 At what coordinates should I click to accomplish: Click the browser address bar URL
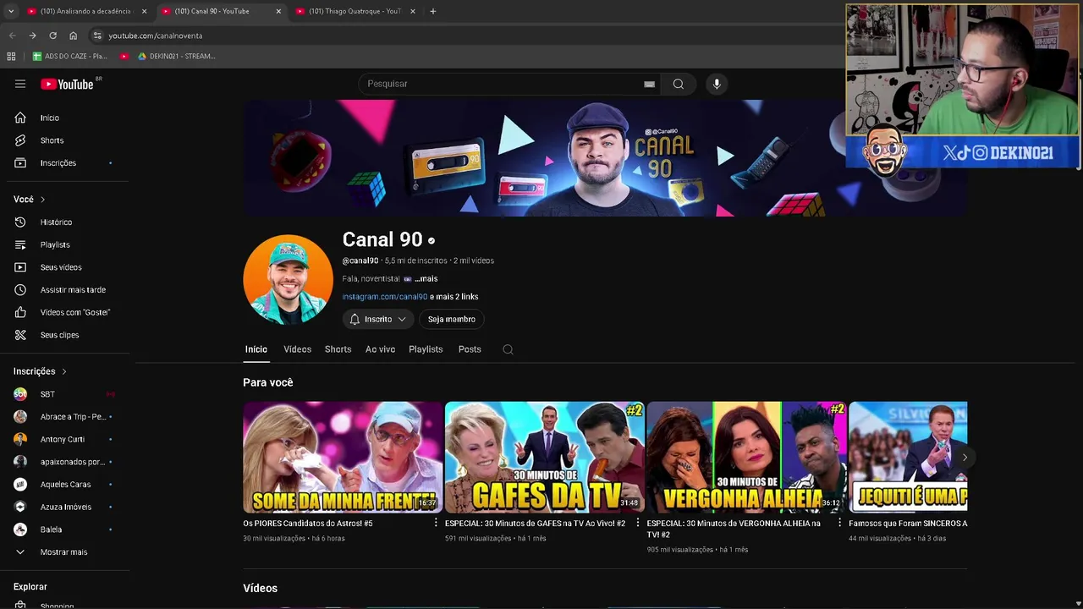155,36
